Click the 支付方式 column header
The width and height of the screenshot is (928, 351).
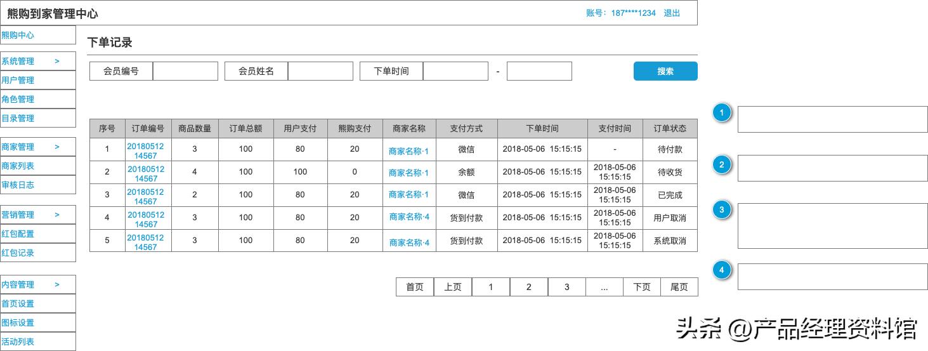pos(466,128)
